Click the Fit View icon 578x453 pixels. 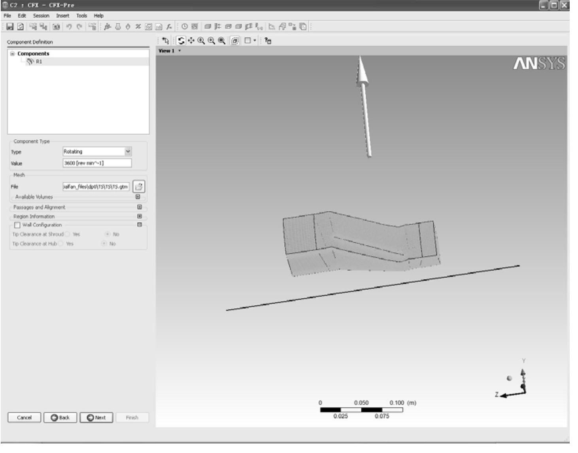pyautogui.click(x=222, y=41)
